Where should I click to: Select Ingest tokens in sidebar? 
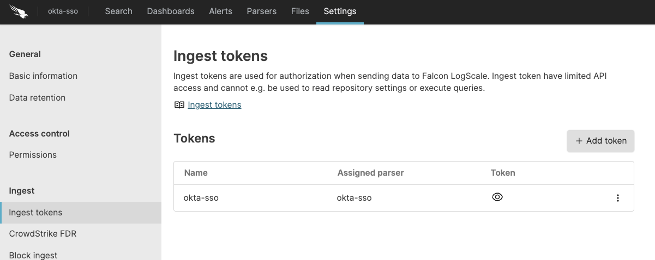point(35,213)
